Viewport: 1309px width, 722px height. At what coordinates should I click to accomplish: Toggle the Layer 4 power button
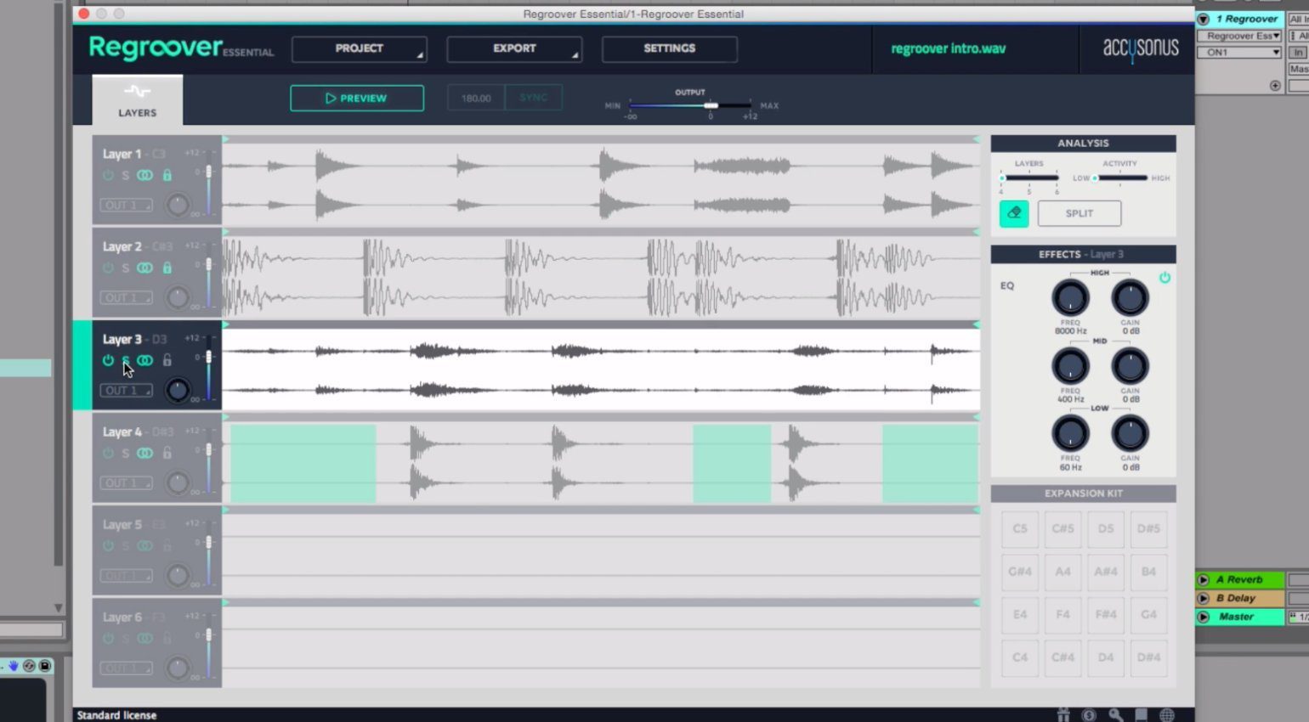pos(108,453)
